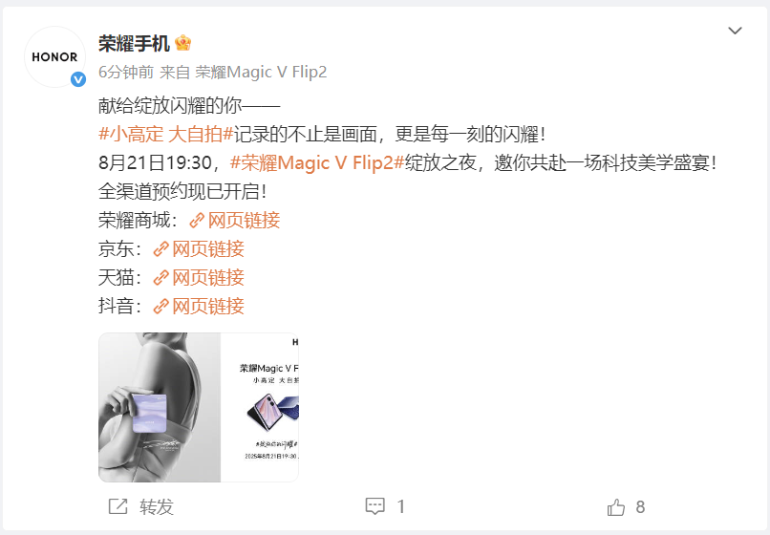Open the post options chevron menu

(x=735, y=31)
